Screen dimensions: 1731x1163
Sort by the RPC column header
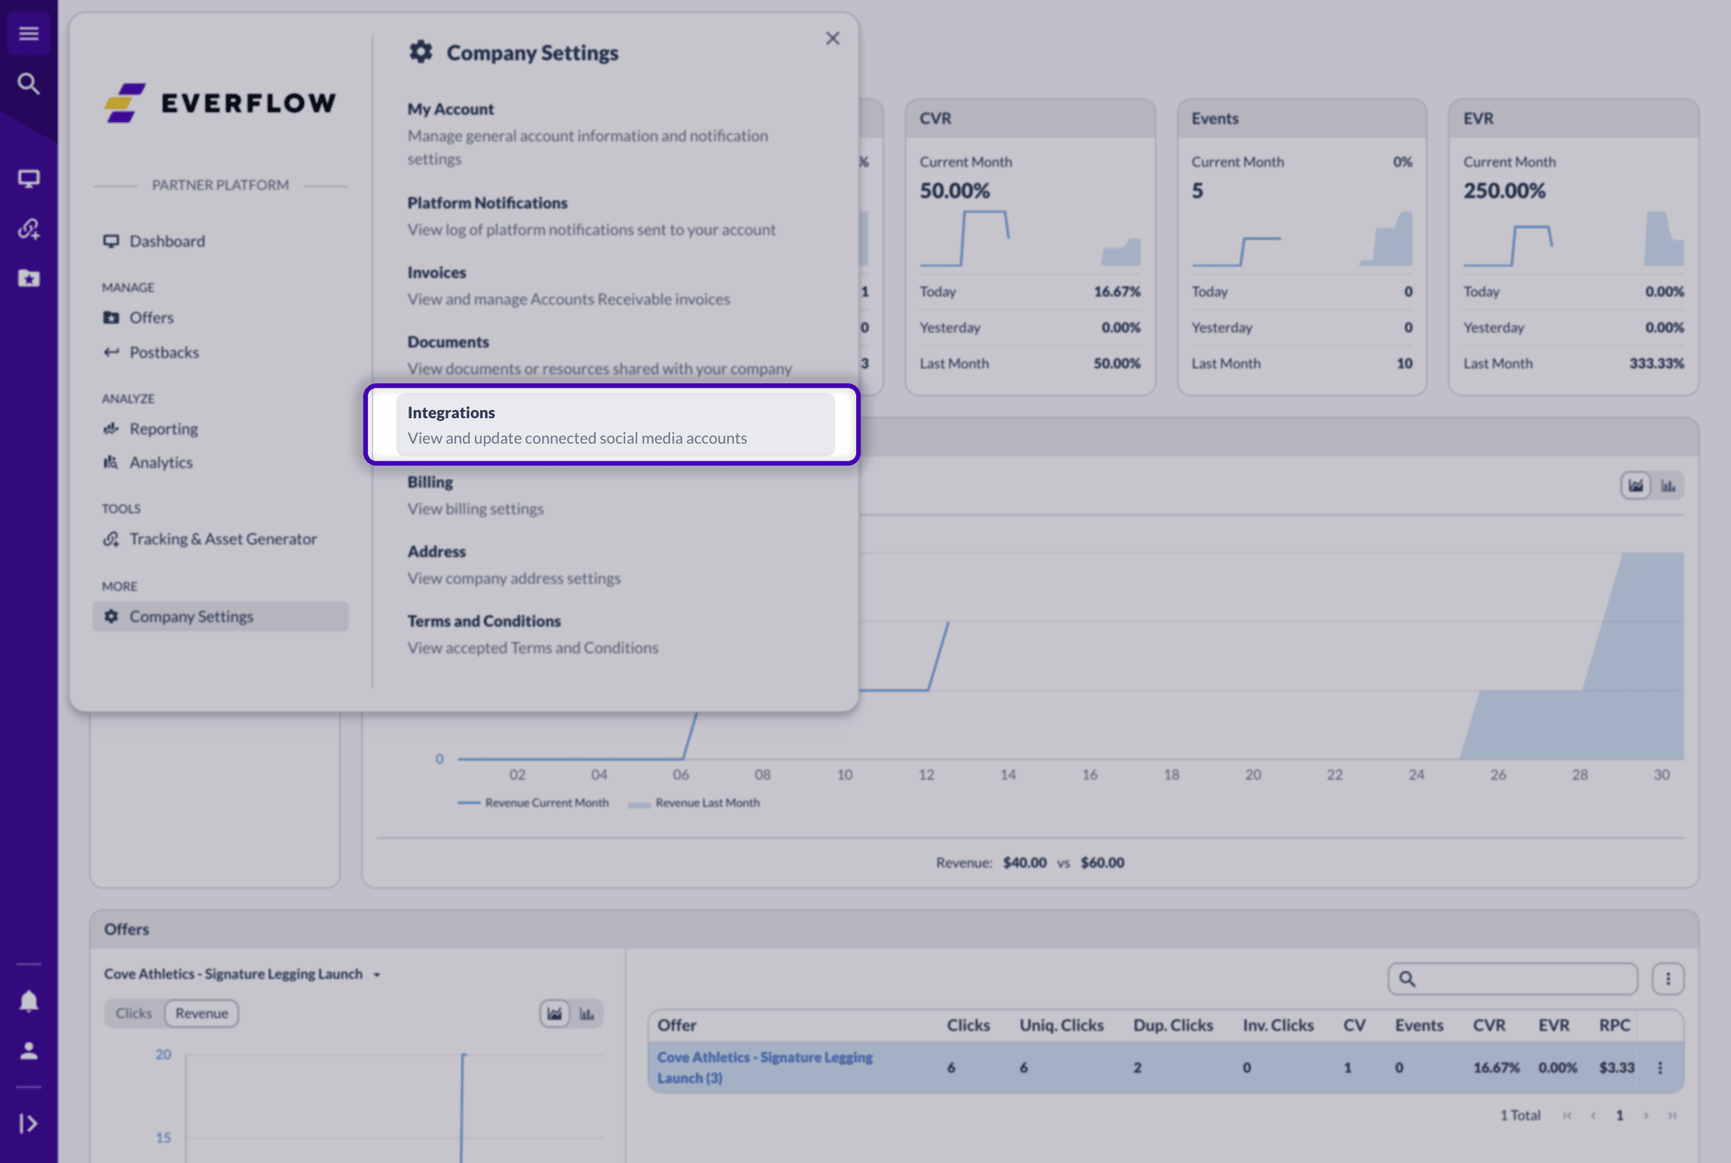[1614, 1025]
